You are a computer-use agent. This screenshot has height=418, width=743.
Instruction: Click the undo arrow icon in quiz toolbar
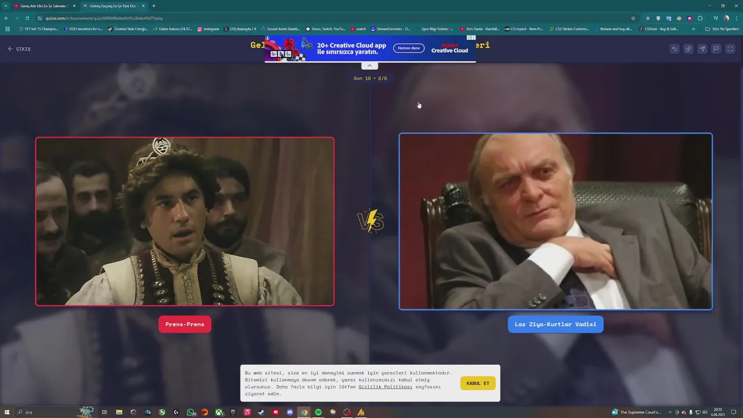tap(674, 49)
